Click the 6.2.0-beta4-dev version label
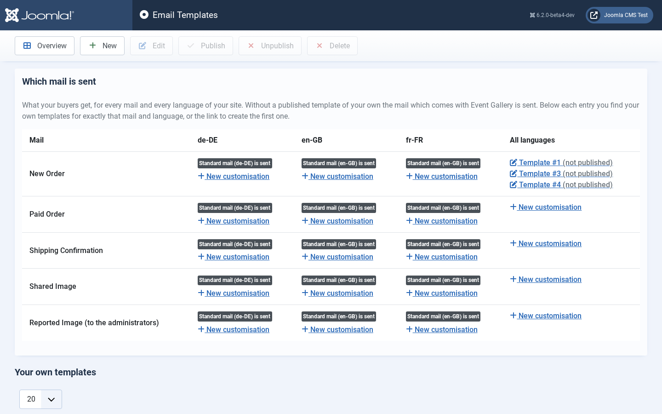 pos(552,15)
